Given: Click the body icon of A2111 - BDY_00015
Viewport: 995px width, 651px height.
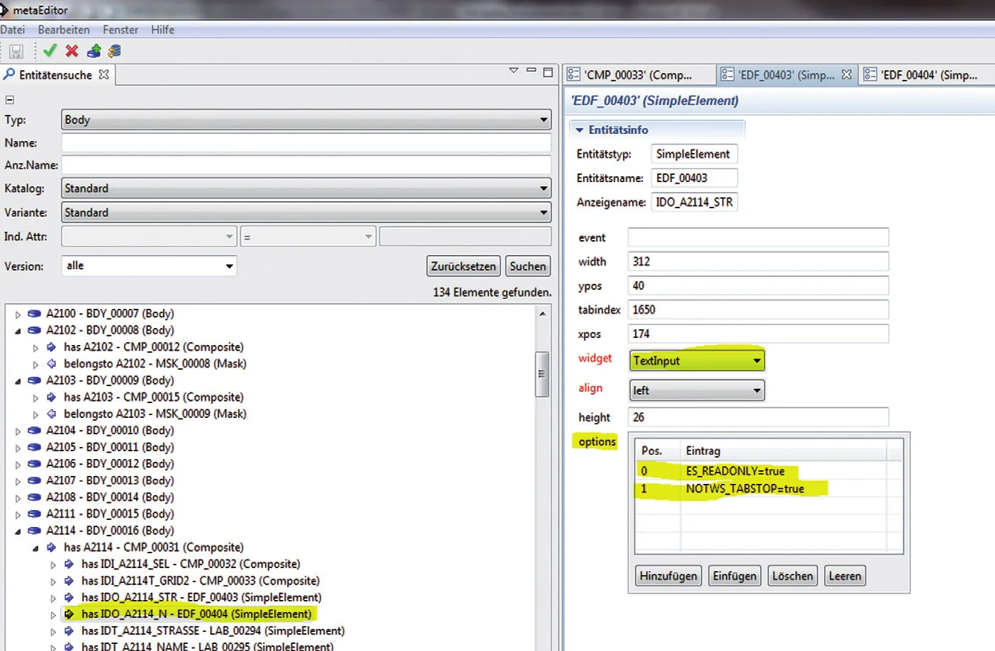Looking at the screenshot, I should click(34, 514).
